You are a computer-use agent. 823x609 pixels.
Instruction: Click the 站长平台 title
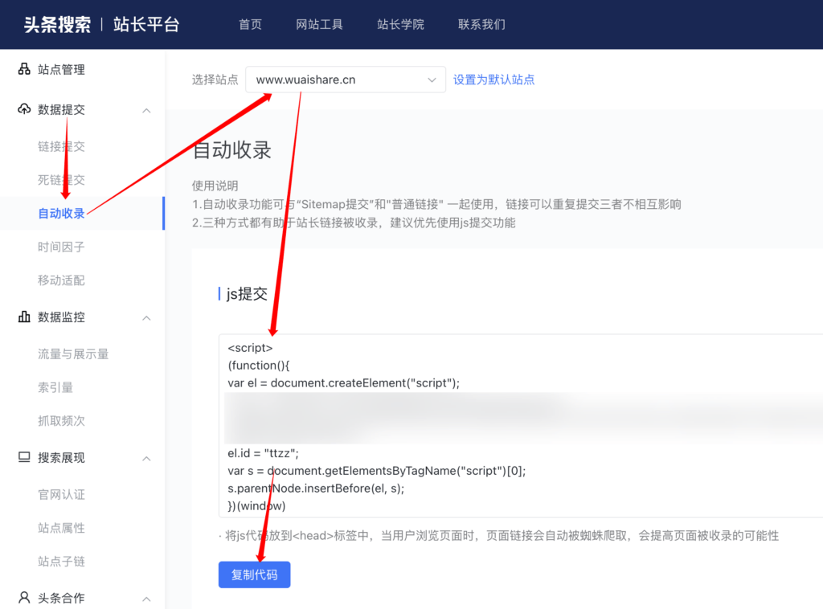146,25
